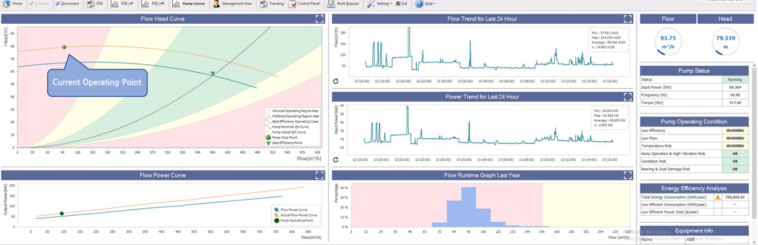Maximize the Flow Head Curve panel

pyautogui.click(x=320, y=19)
